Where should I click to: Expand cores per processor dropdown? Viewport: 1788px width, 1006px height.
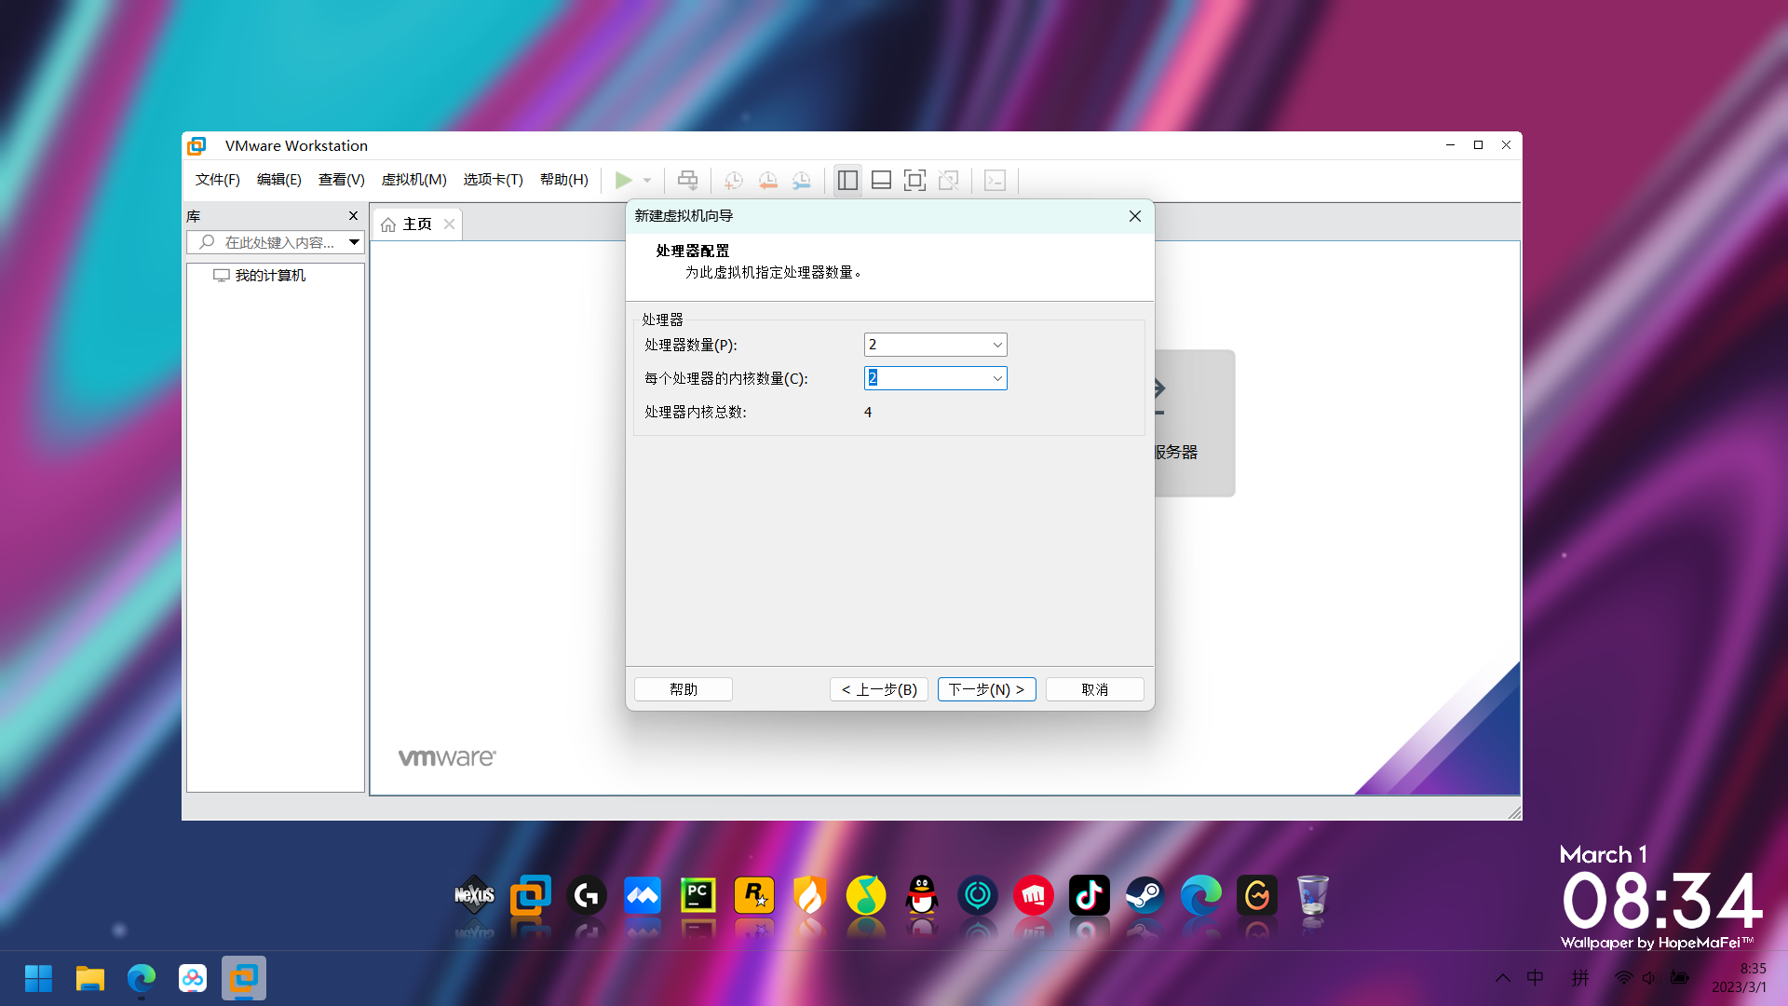tap(997, 378)
